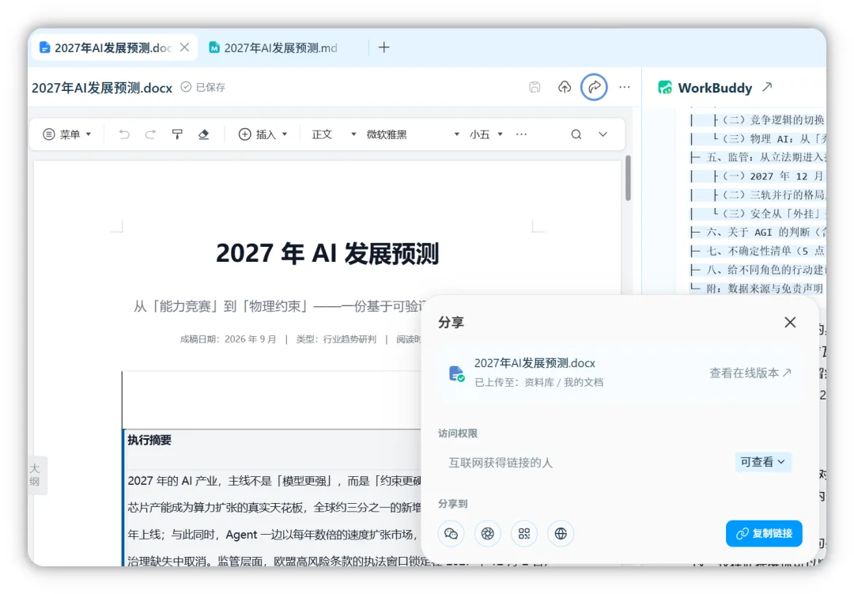This screenshot has height=594, width=854.
Task: Select outline row 附：数据来源与免责声明
Action: (765, 288)
